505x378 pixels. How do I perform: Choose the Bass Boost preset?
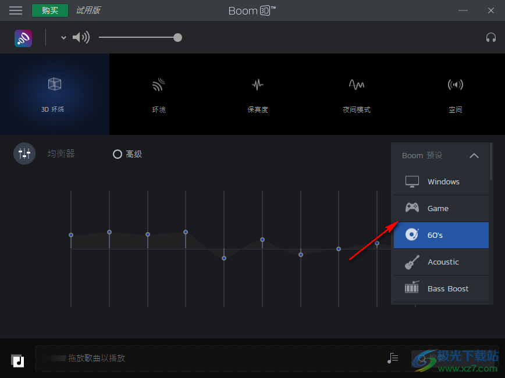click(x=441, y=288)
